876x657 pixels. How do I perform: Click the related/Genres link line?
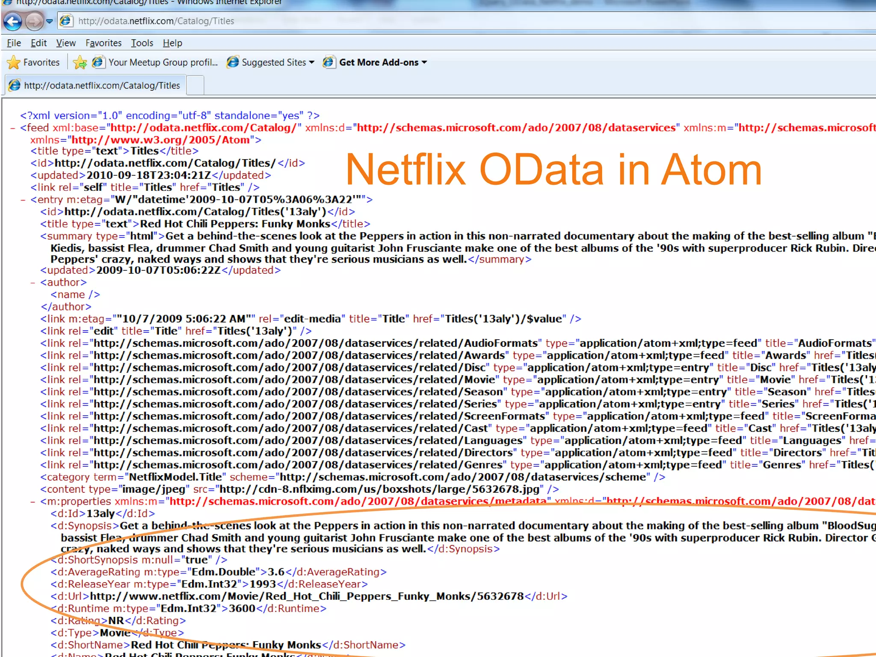click(458, 465)
